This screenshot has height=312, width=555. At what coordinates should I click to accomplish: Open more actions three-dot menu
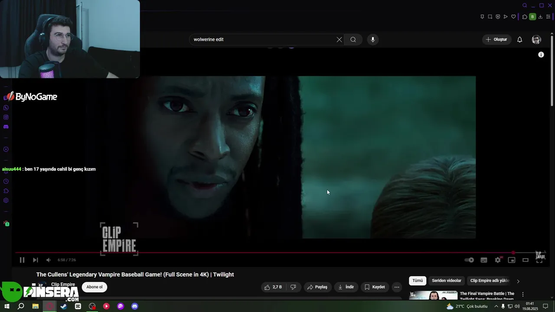pos(397,287)
